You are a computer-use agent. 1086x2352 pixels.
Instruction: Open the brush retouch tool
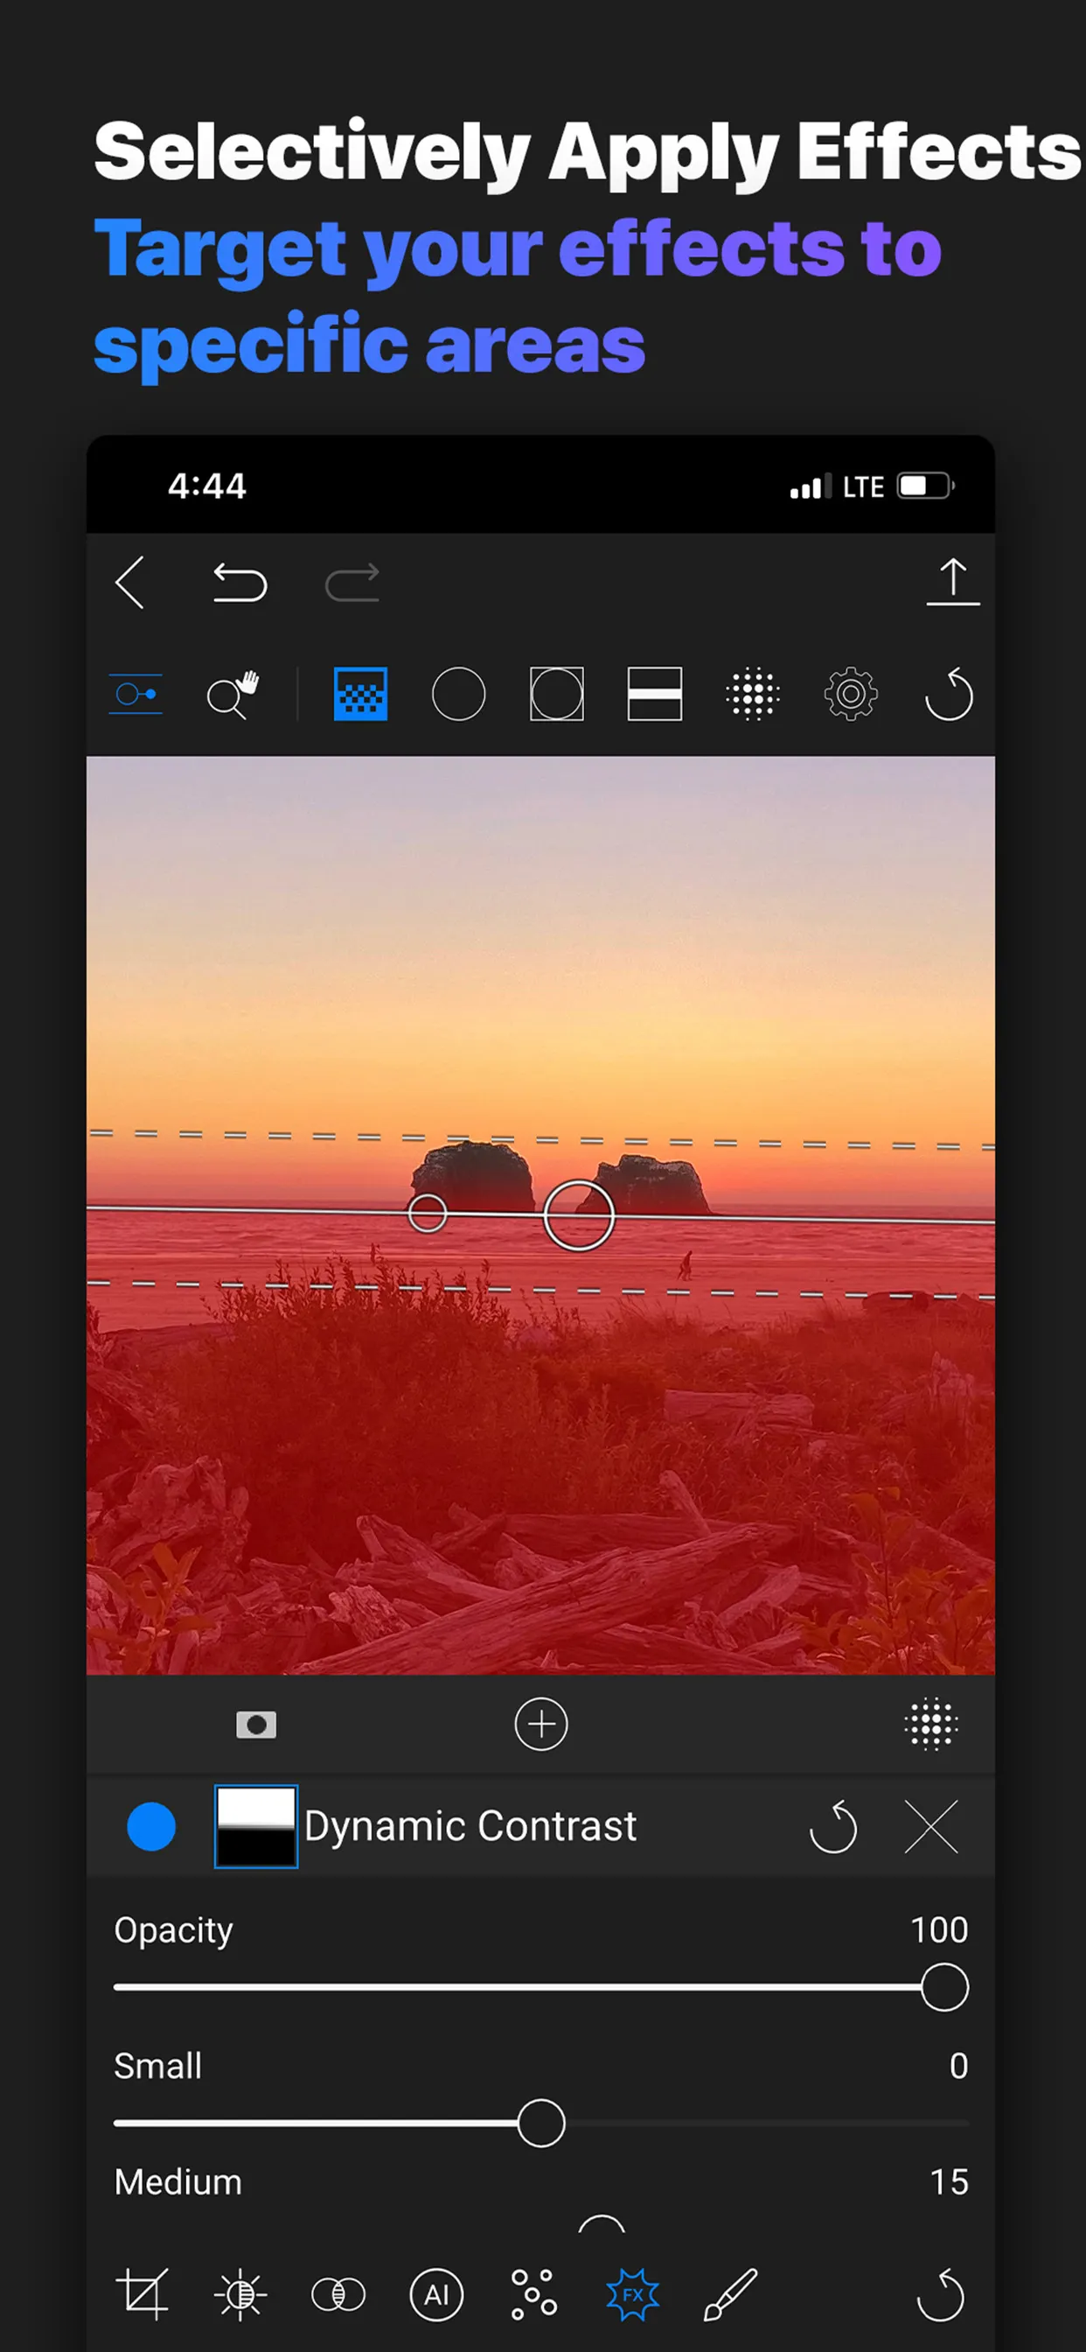click(x=731, y=2293)
